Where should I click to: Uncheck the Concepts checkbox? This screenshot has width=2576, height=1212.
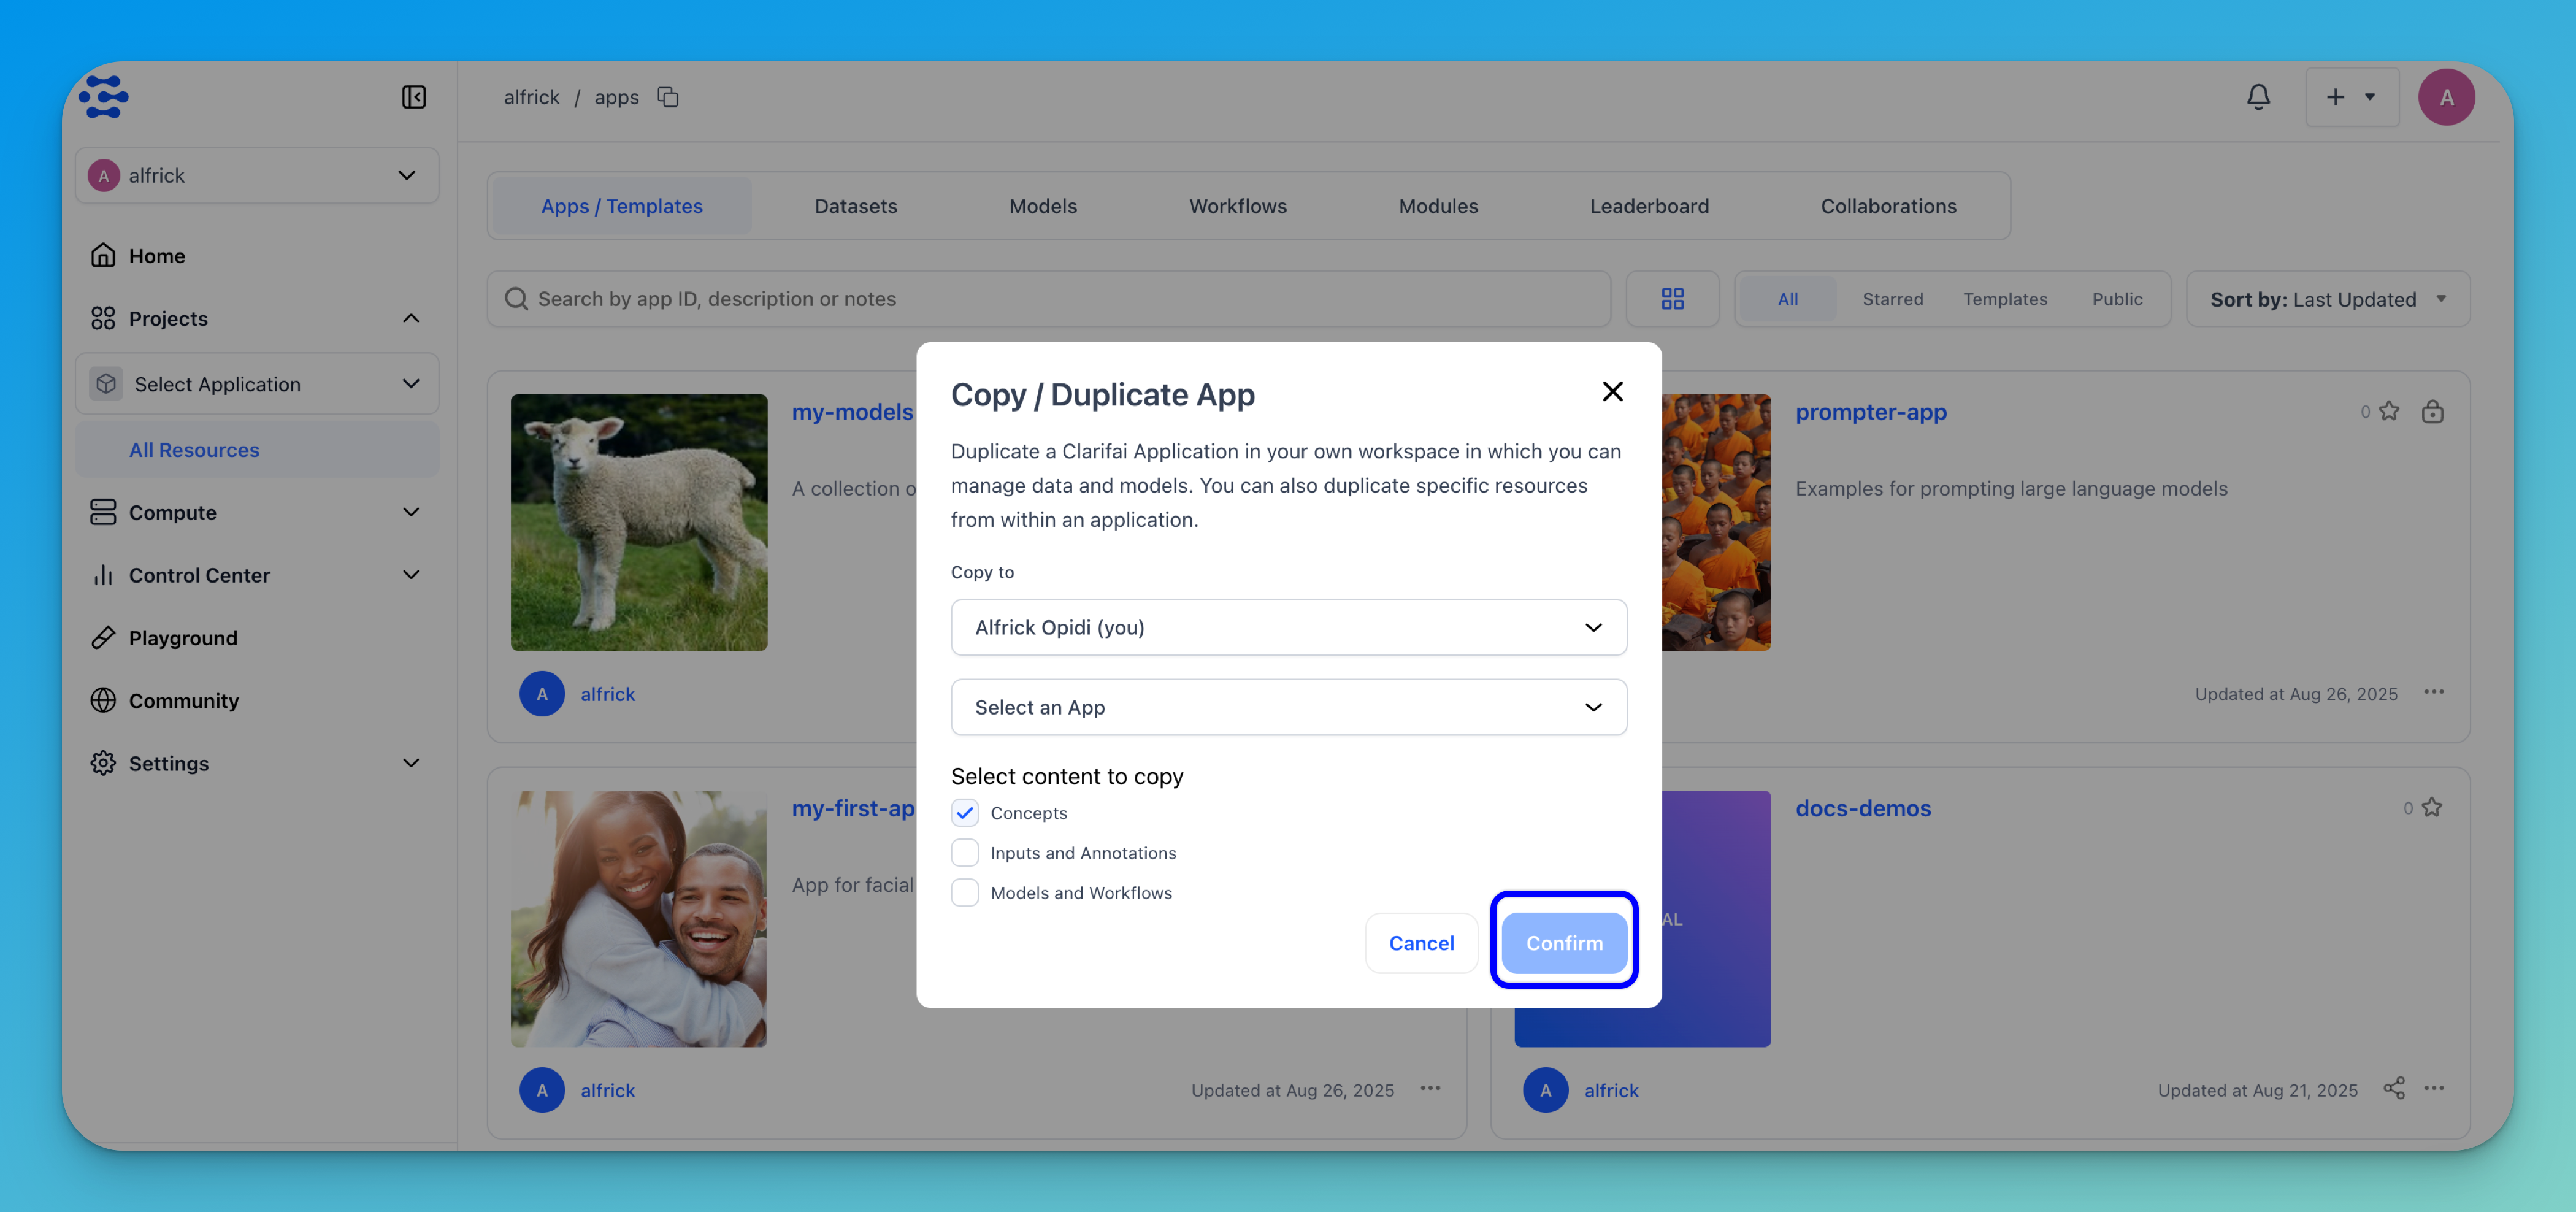pyautogui.click(x=965, y=813)
